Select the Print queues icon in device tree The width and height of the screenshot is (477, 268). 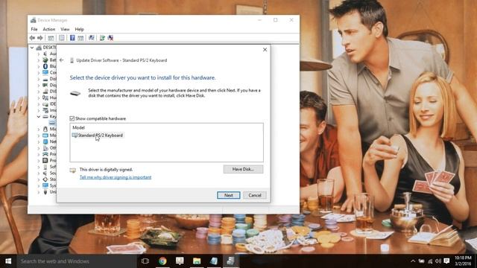pyautogui.click(x=45, y=154)
